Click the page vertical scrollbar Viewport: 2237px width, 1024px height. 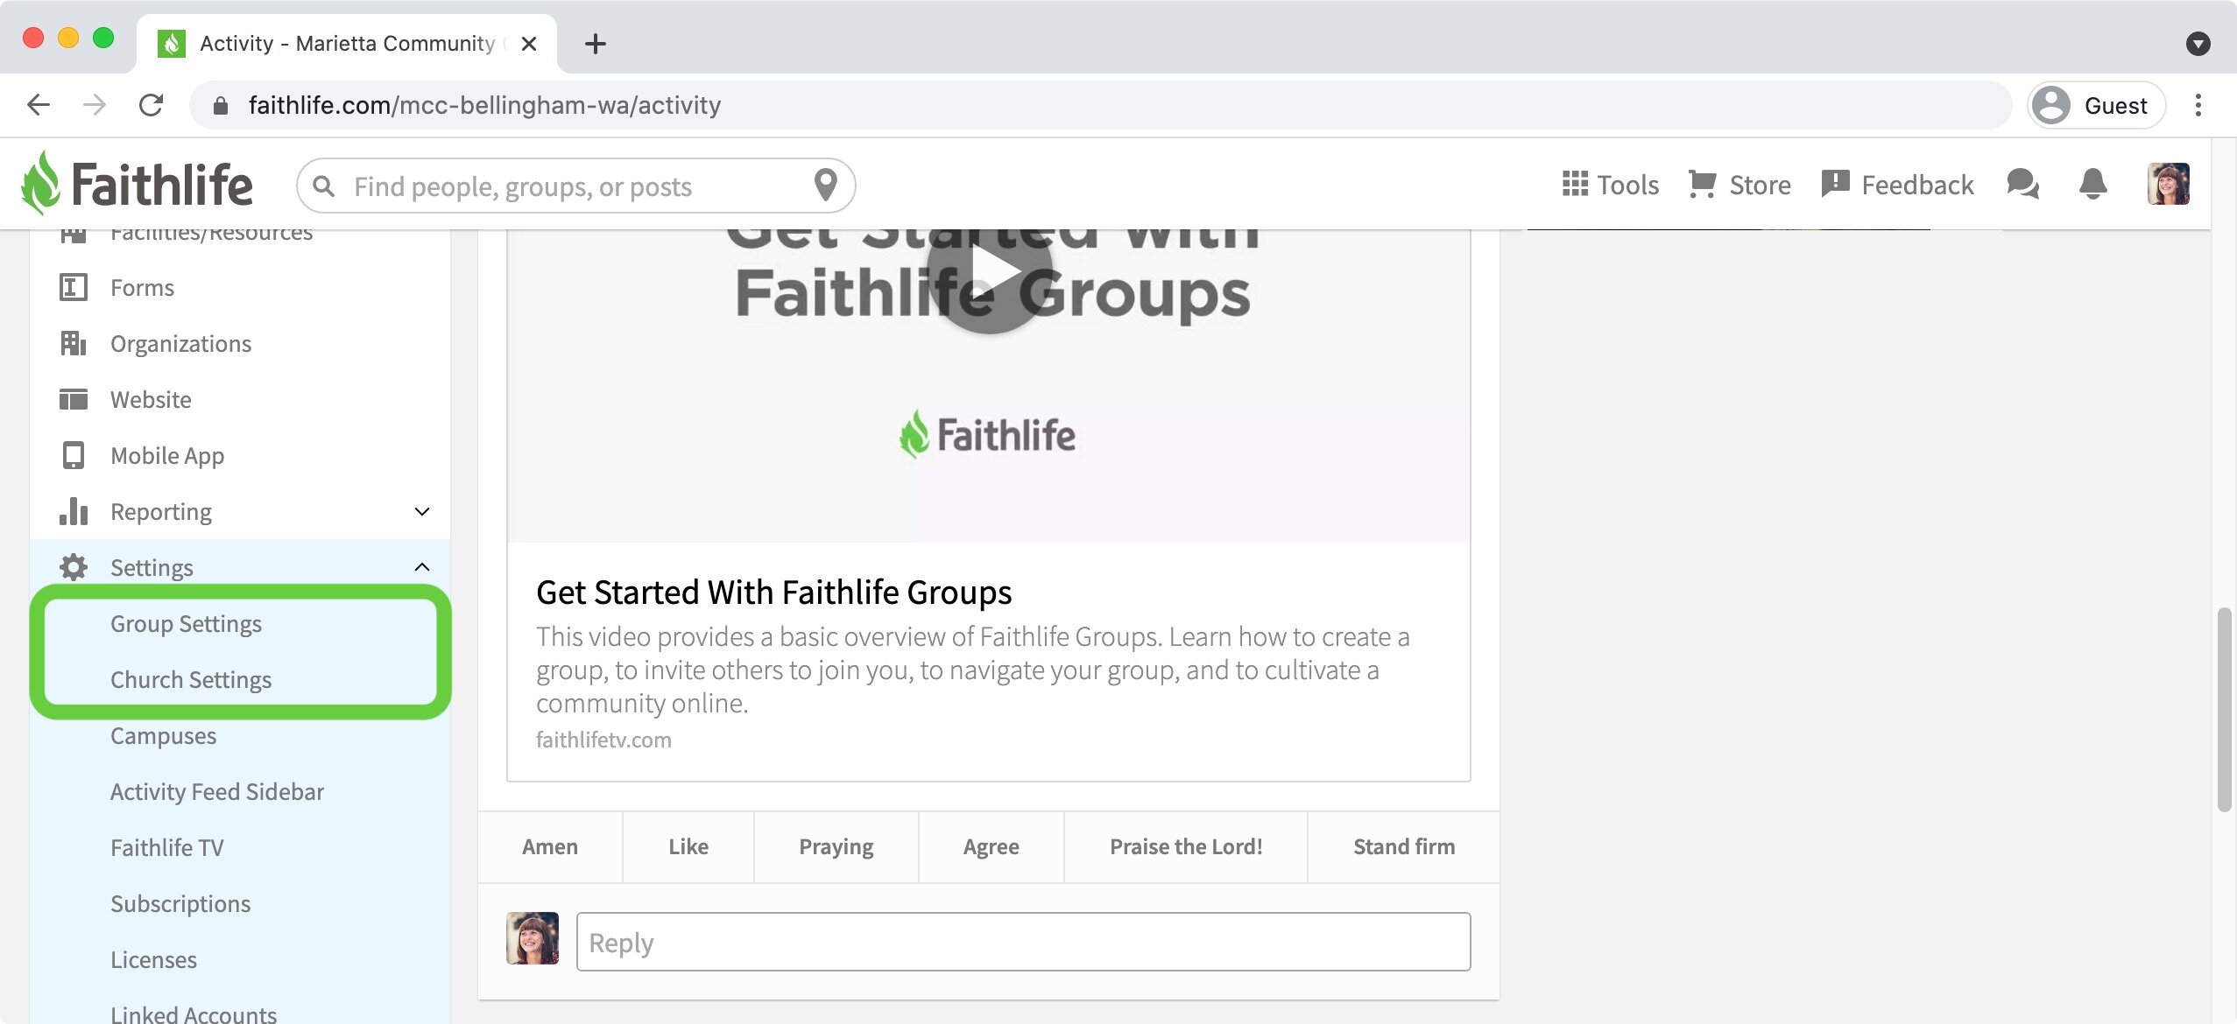[2223, 709]
